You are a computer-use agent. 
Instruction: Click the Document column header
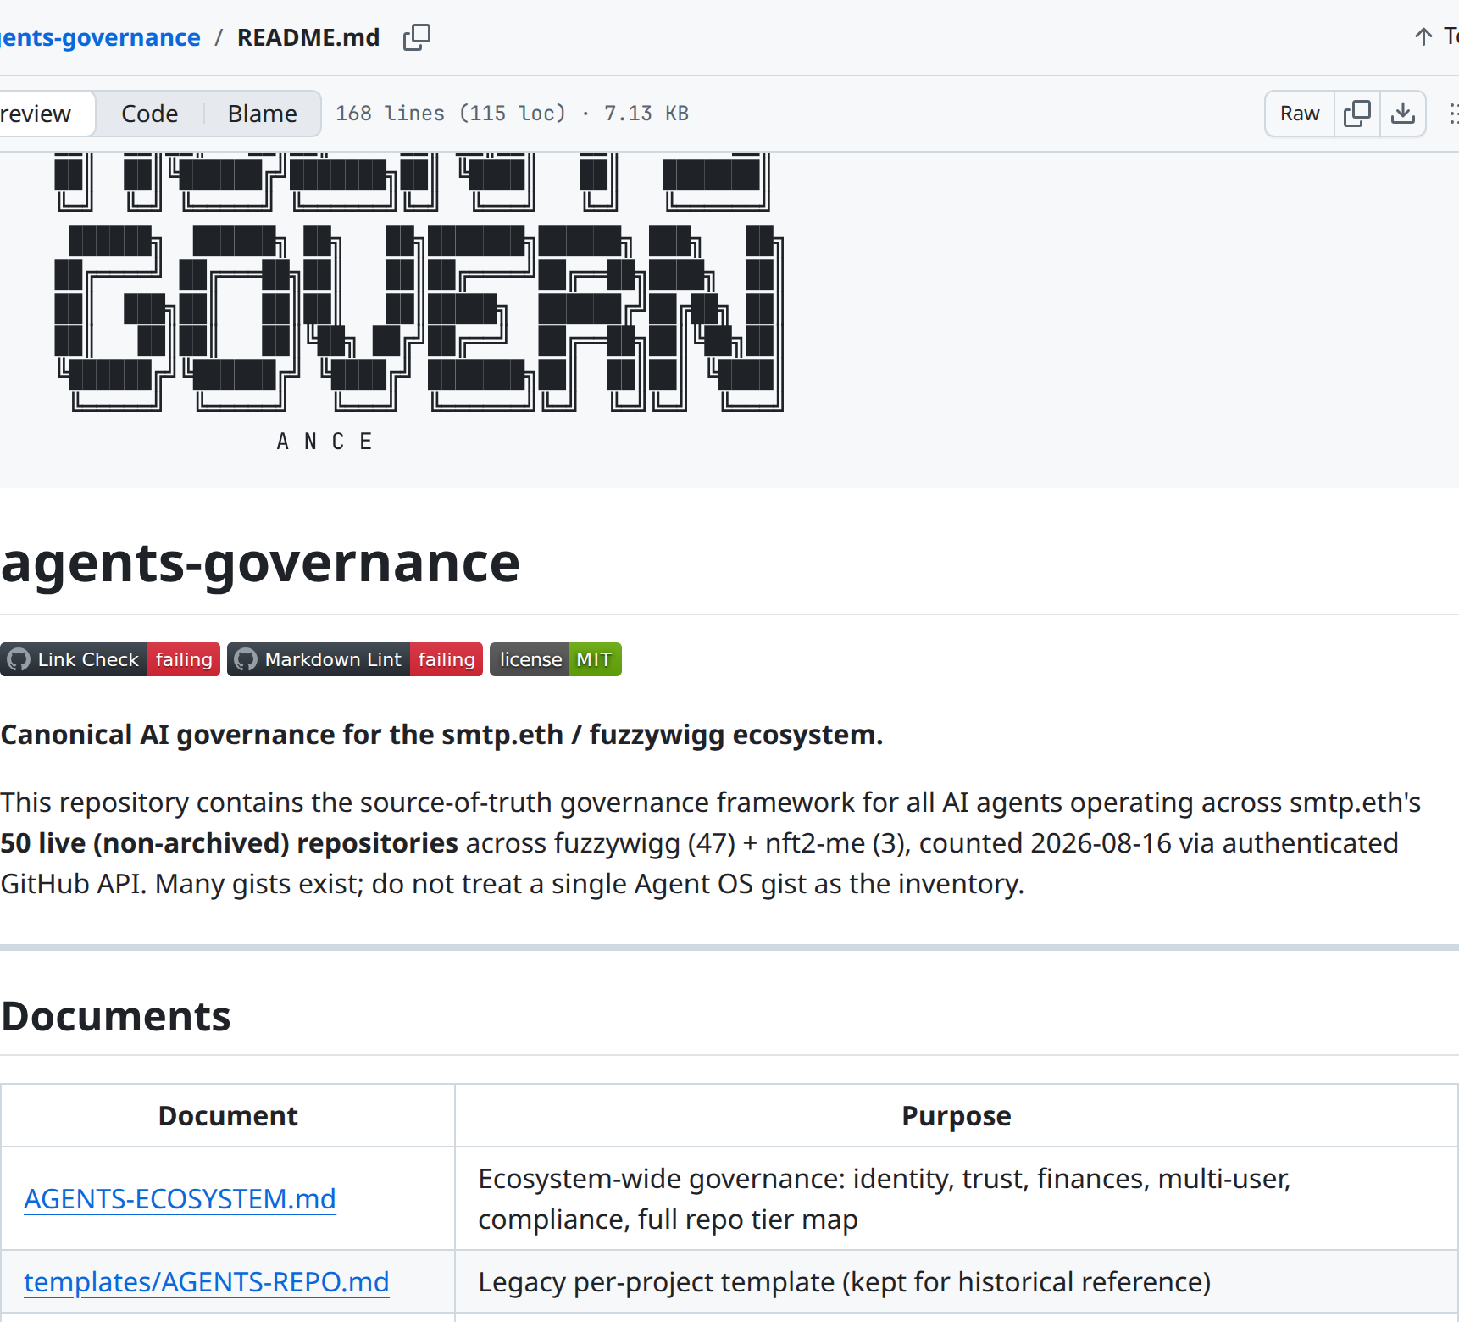(228, 1115)
